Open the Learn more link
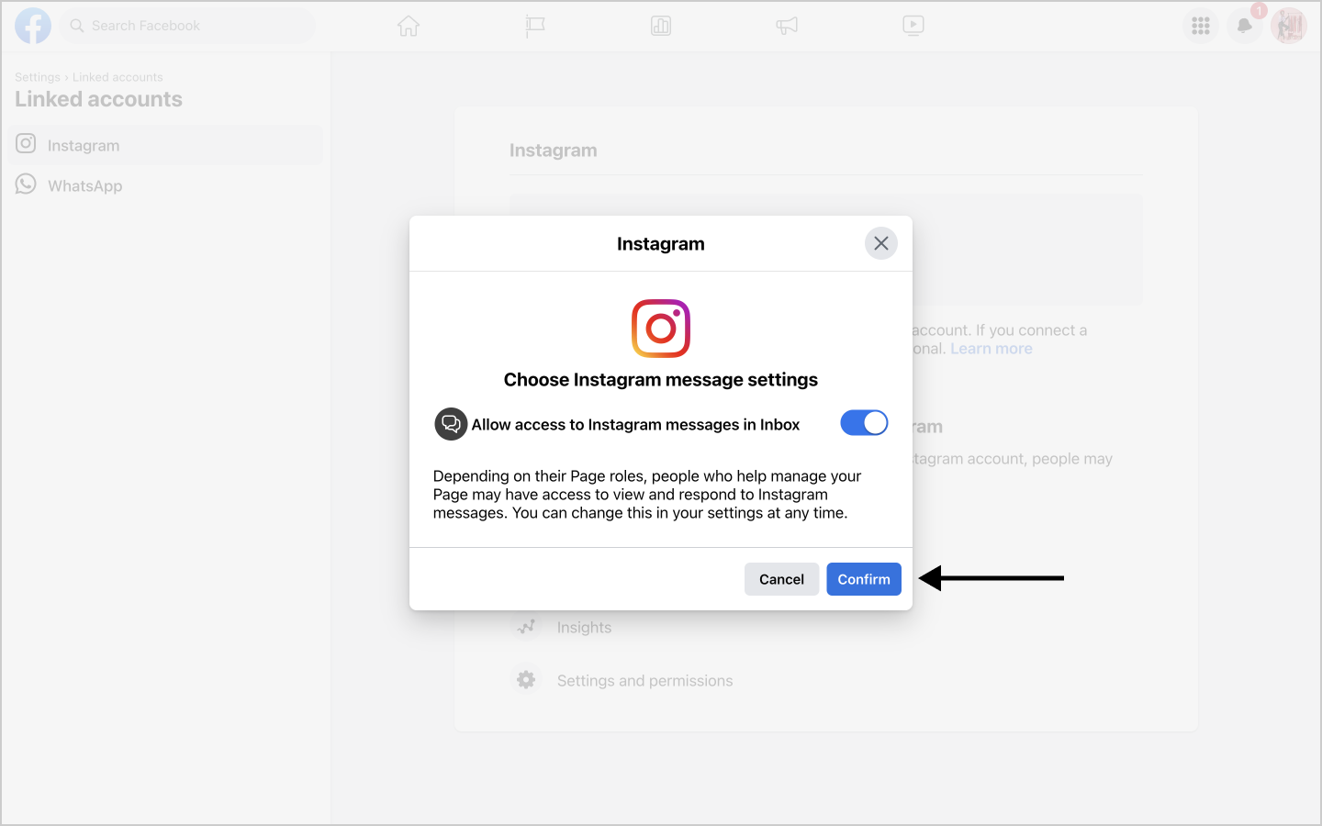 (991, 349)
